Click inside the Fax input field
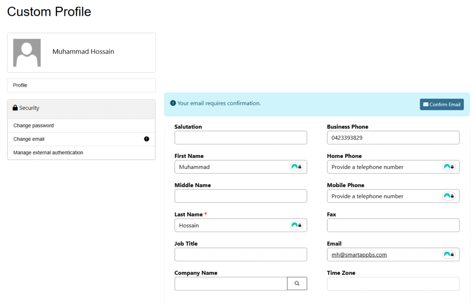The image size is (476, 304). pyautogui.click(x=393, y=226)
